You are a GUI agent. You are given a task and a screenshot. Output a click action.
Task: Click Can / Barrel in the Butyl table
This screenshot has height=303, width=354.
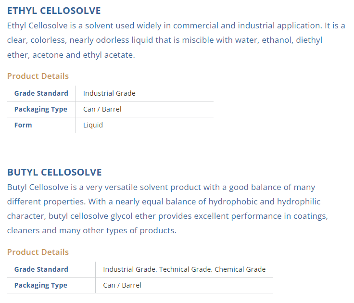click(122, 285)
